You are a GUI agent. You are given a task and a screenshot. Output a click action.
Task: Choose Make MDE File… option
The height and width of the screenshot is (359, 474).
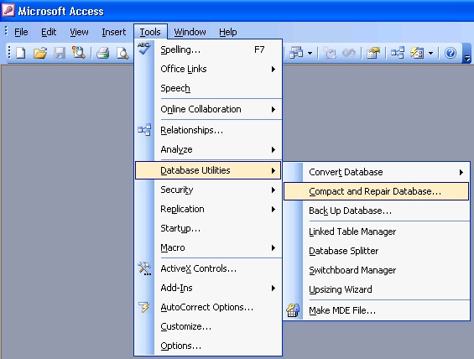point(377,310)
